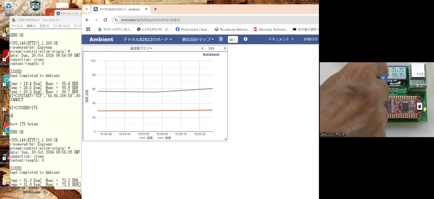Open the MPLAB X IDE desktop shortcut
This screenshot has width=434, height=199.
35,6
